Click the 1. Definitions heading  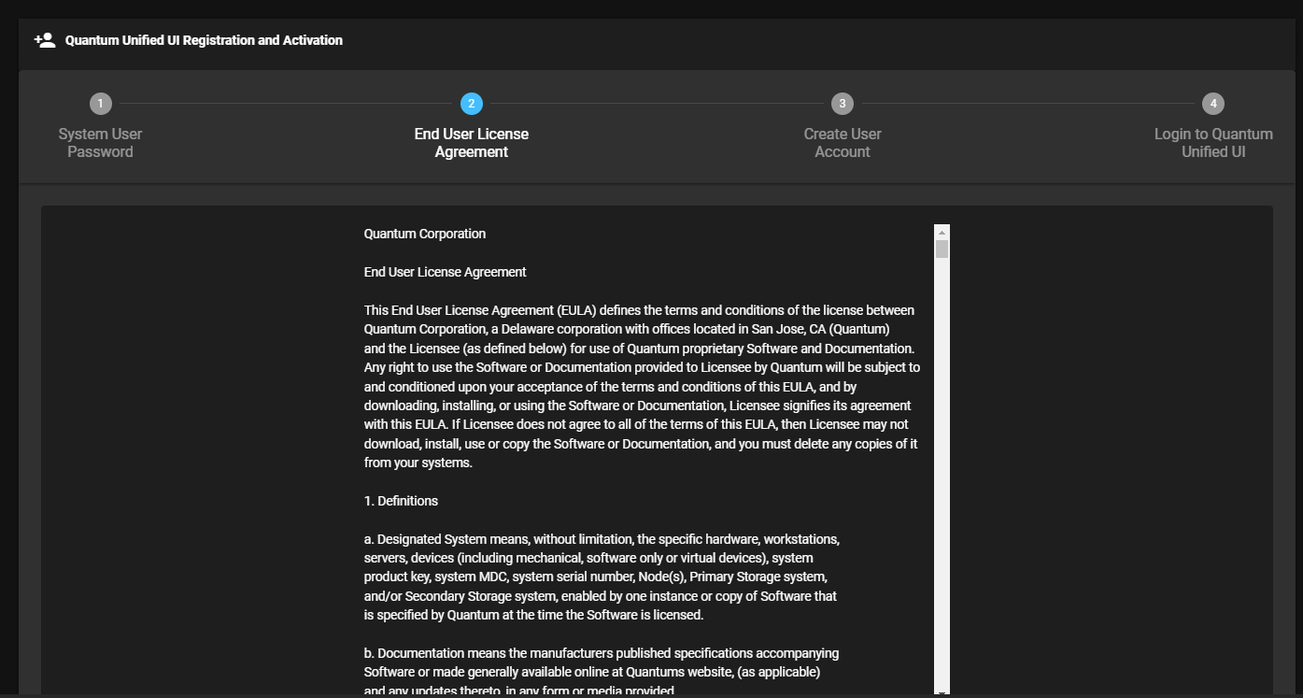point(401,501)
